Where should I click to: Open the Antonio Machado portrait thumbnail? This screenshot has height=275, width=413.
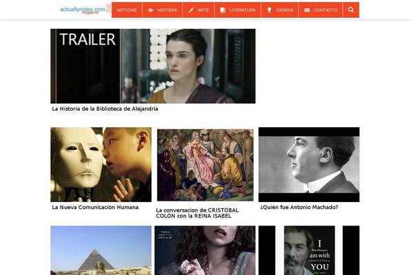click(x=309, y=164)
